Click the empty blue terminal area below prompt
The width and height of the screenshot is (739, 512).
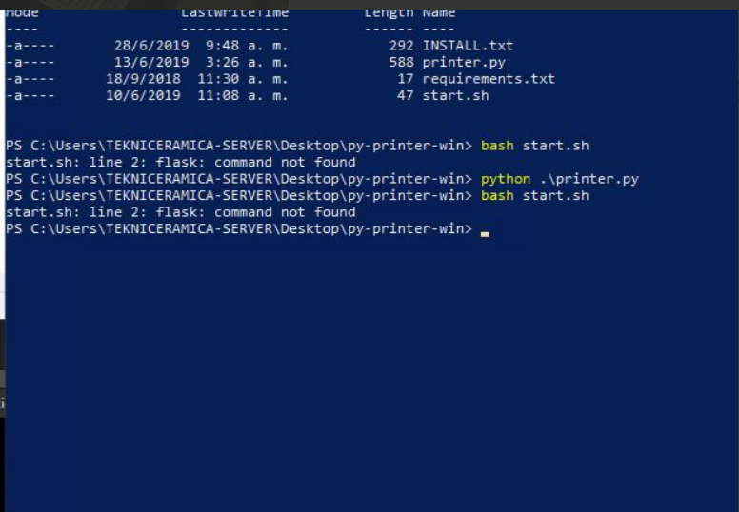click(369, 372)
